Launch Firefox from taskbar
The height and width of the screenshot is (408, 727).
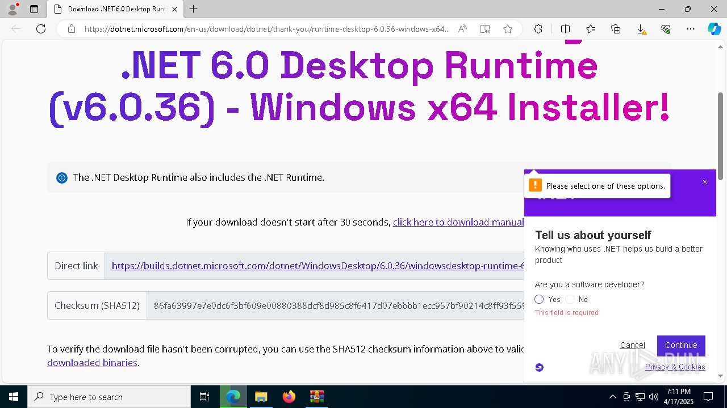point(289,397)
